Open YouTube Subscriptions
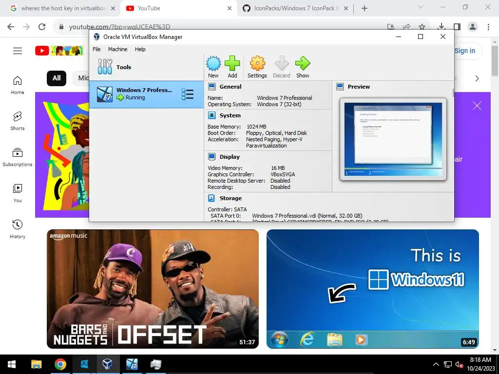Viewport: 499px width, 374px height. coord(18,157)
